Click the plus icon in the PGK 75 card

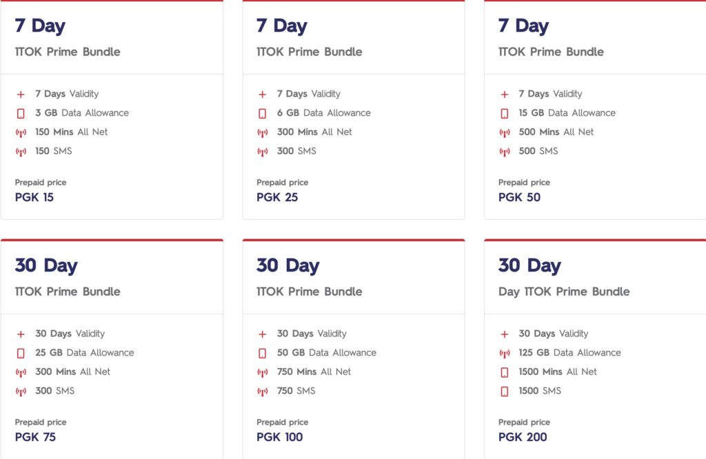coord(21,334)
